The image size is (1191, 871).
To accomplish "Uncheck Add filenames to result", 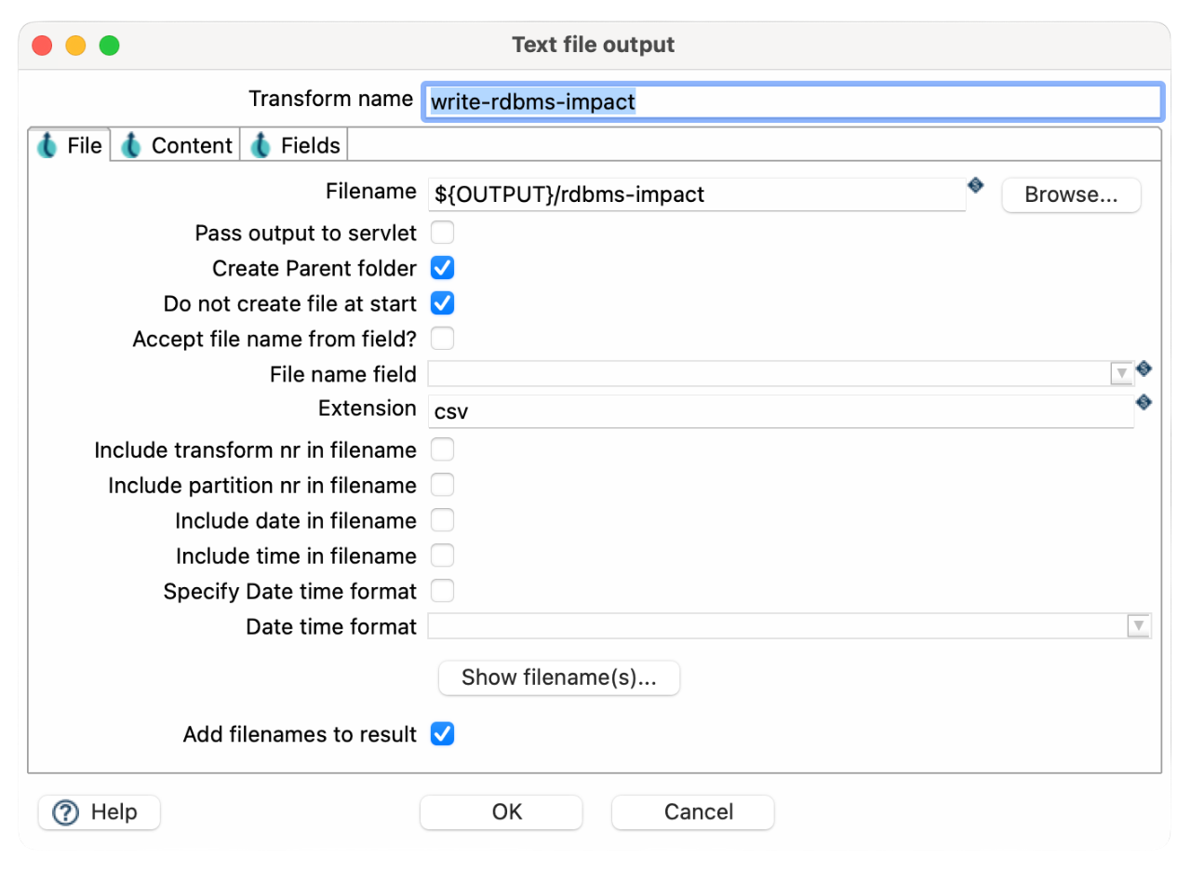I will 442,734.
